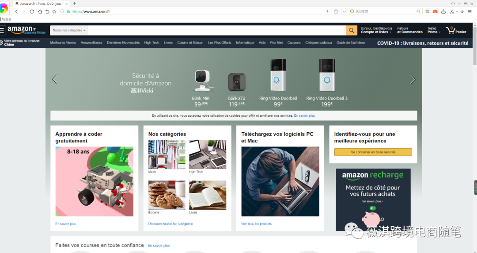Open AmazonBasics menu item
Screen dimensions: 477x253
[91, 42]
